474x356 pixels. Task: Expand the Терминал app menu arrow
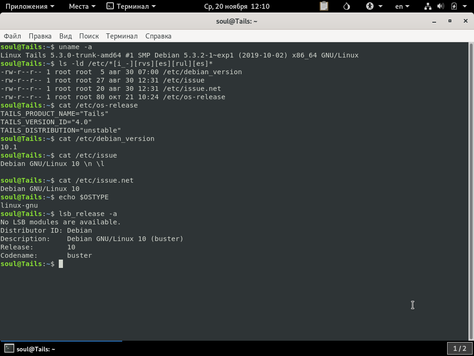click(x=154, y=6)
